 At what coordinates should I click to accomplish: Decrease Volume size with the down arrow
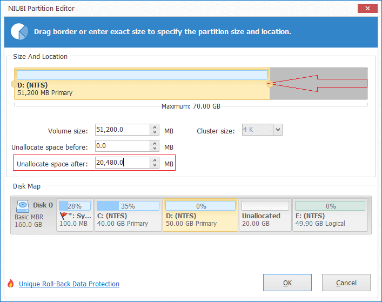coord(155,132)
